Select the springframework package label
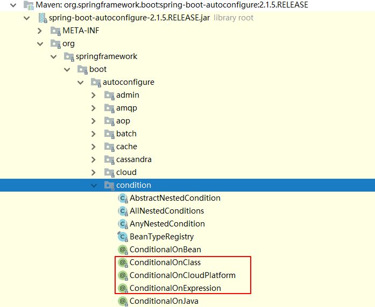Viewport: 375px width, 307px height. pos(107,56)
